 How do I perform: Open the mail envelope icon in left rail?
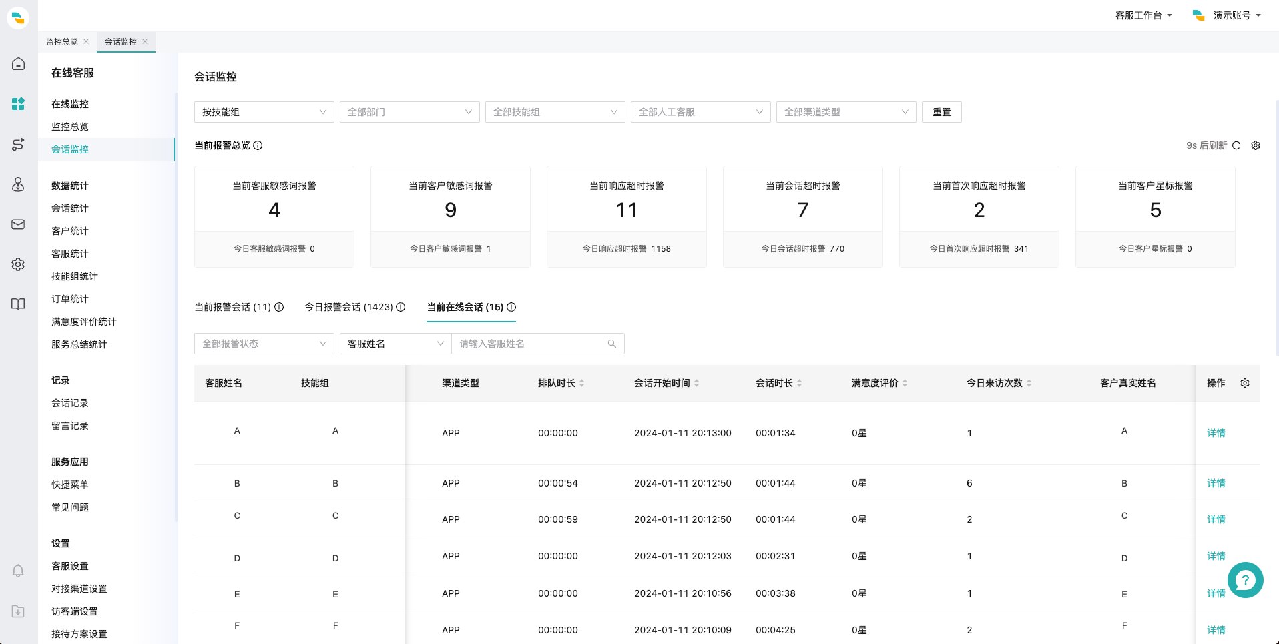[x=18, y=224]
